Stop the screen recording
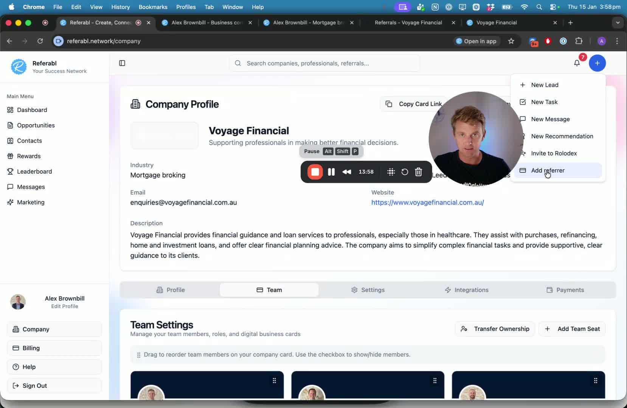The height and width of the screenshot is (408, 627). (315, 172)
